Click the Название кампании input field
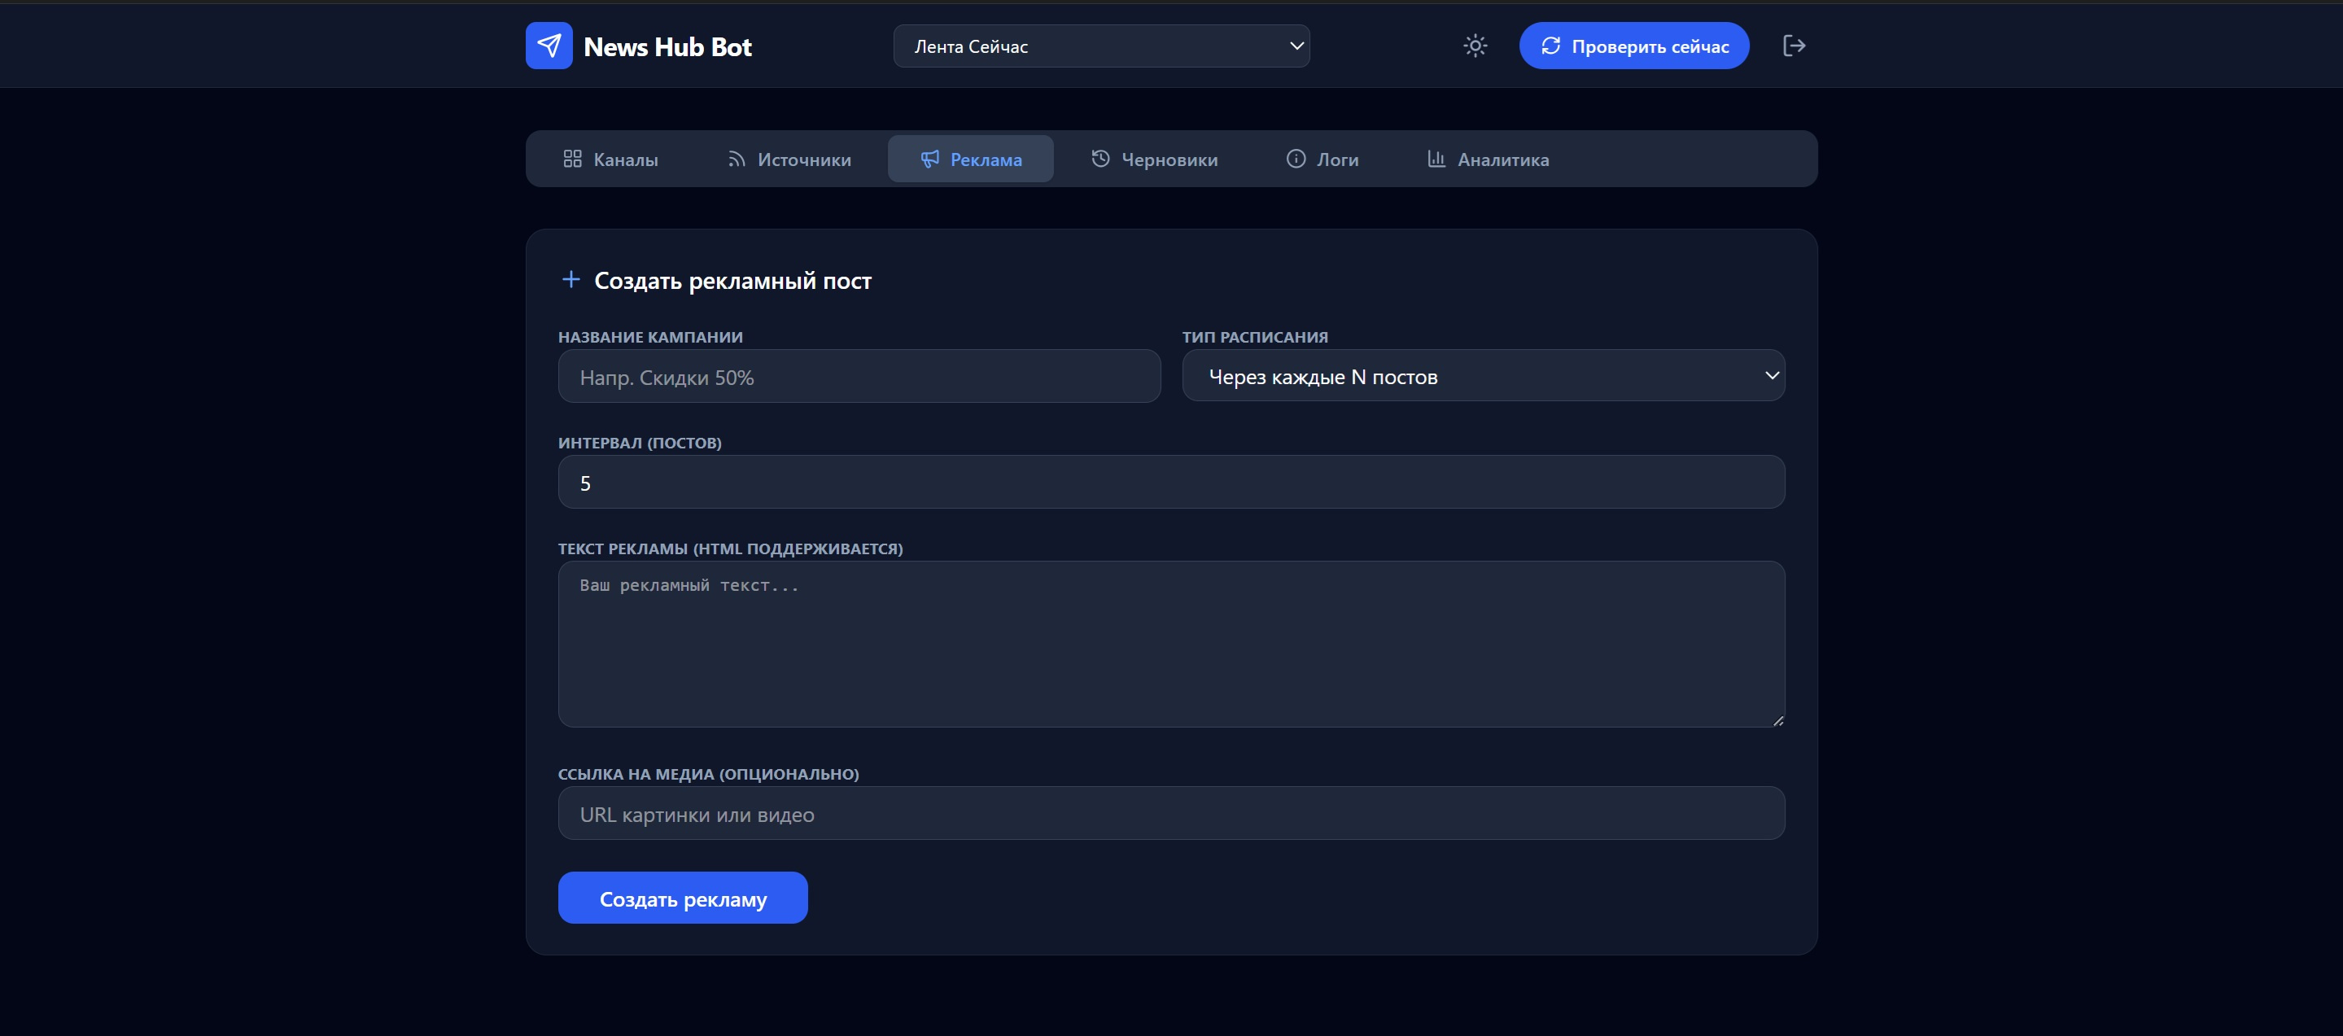Image resolution: width=2343 pixels, height=1036 pixels. (x=859, y=377)
